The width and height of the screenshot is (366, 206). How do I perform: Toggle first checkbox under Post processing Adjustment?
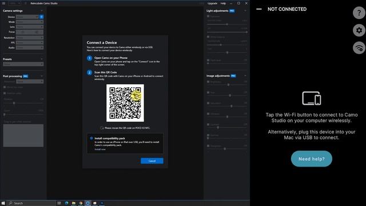[x=5, y=87]
